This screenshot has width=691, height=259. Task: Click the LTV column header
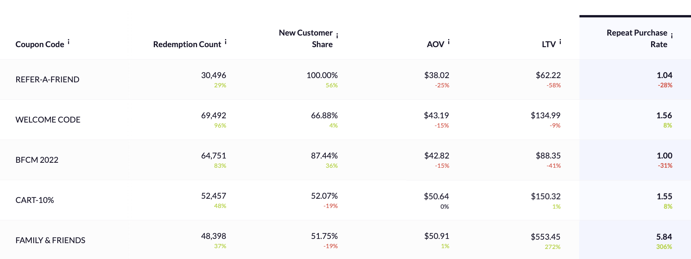(x=548, y=44)
